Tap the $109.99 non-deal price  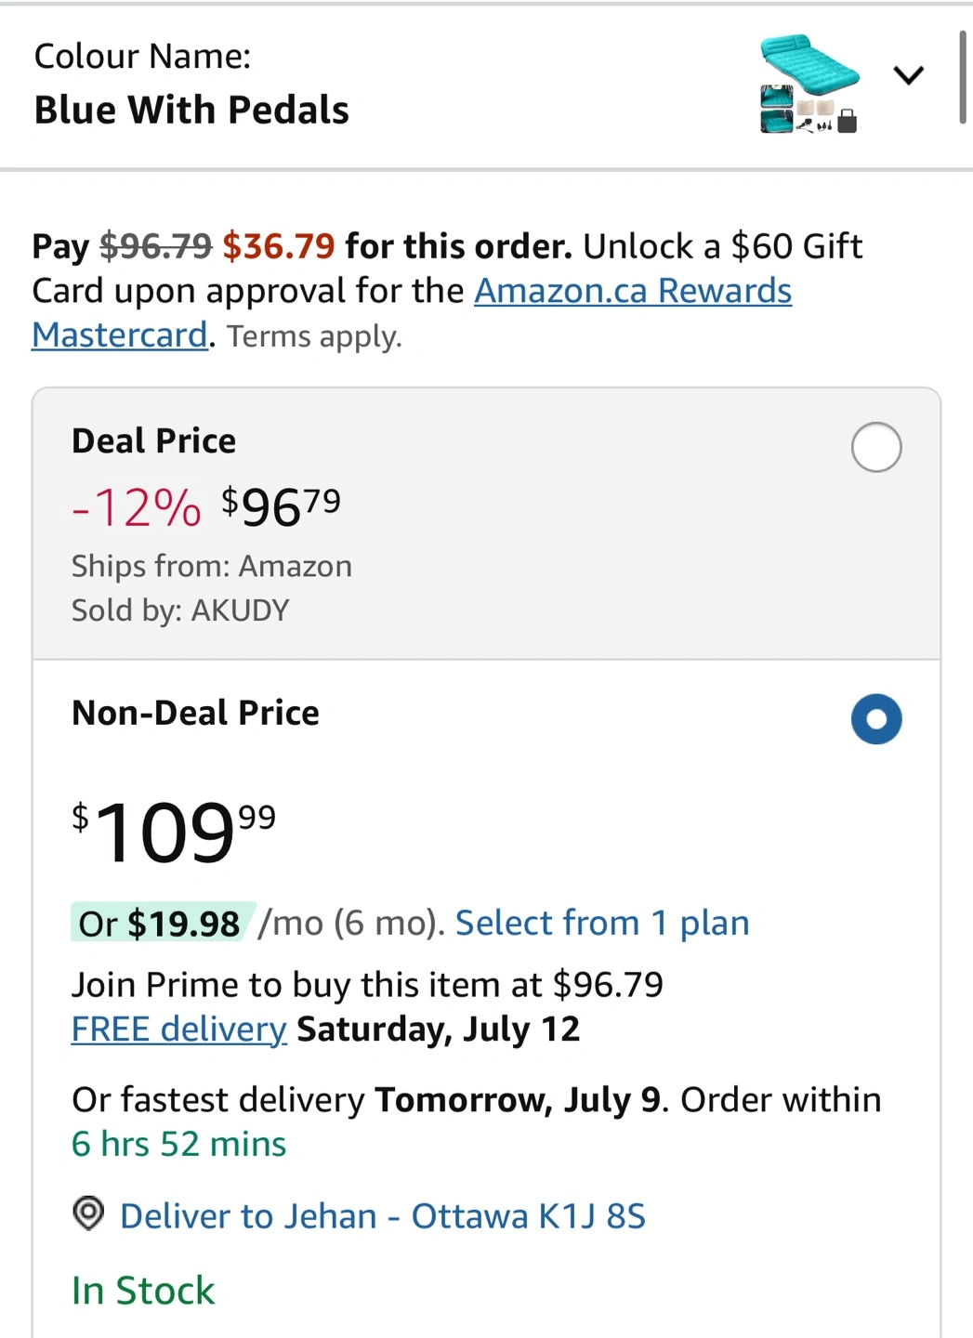click(174, 832)
